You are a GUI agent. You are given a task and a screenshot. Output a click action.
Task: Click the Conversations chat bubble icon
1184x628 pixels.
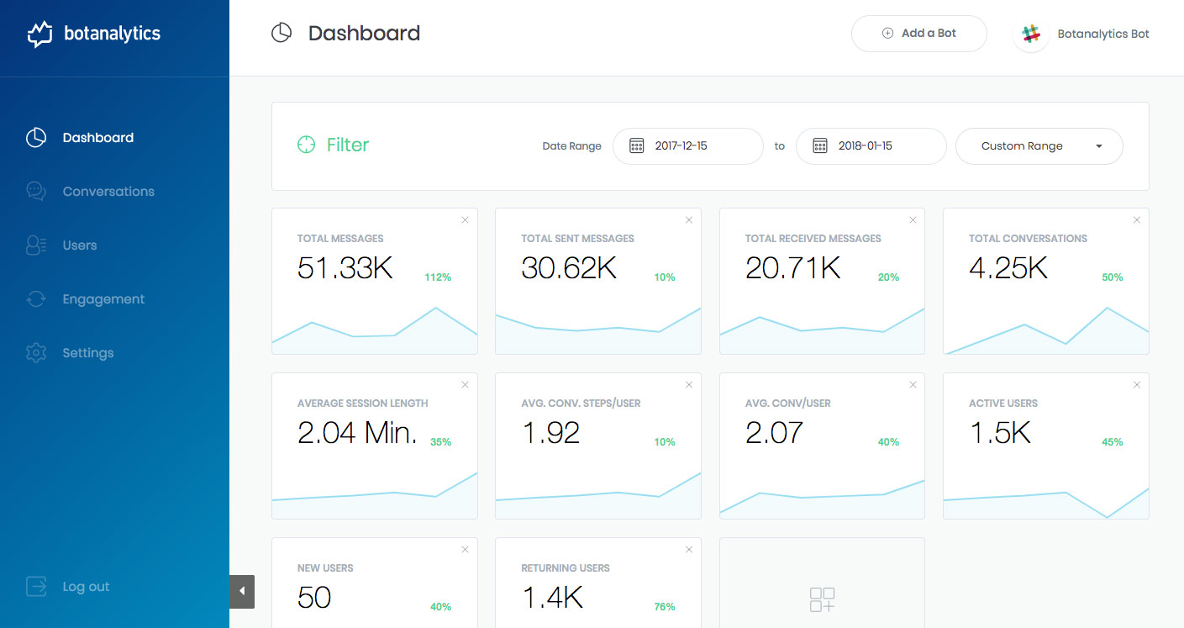point(36,192)
